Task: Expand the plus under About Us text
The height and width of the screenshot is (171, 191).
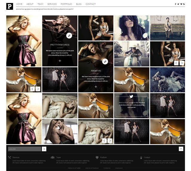Action: [x=96, y=87]
